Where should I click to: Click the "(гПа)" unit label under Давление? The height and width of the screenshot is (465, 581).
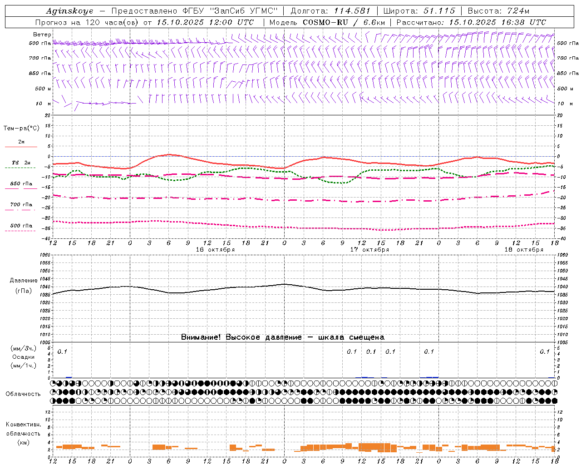(x=24, y=291)
